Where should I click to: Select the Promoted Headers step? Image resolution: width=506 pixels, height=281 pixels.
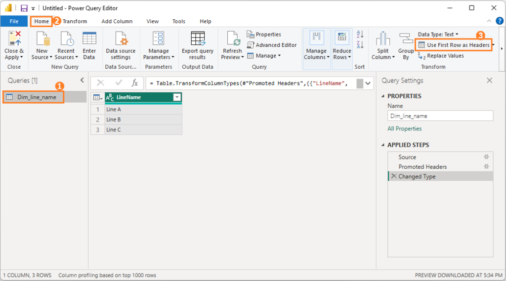(x=440, y=167)
